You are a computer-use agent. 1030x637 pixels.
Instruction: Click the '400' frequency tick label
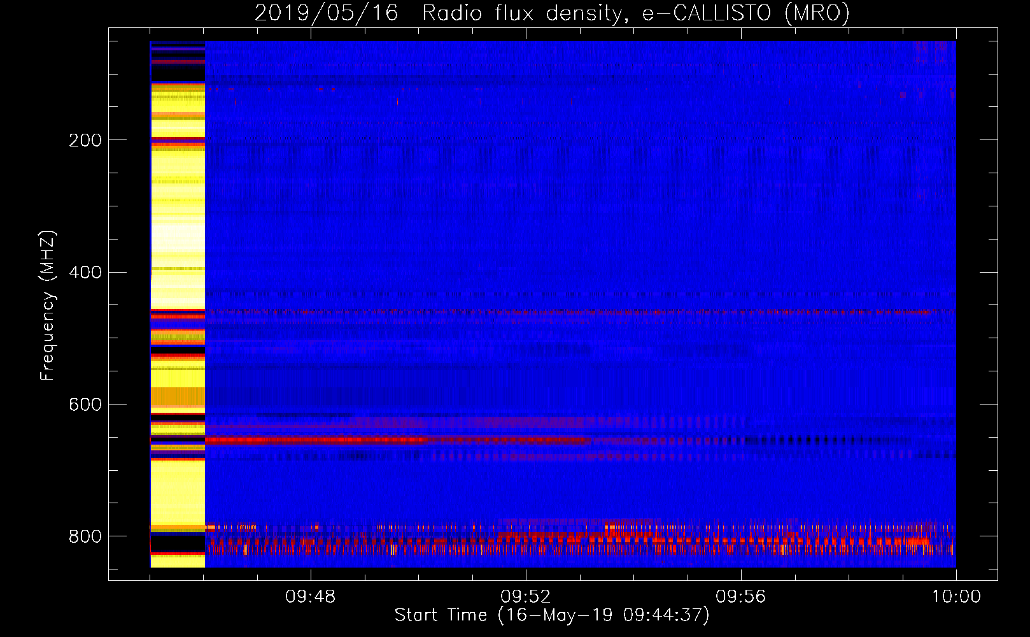[85, 273]
